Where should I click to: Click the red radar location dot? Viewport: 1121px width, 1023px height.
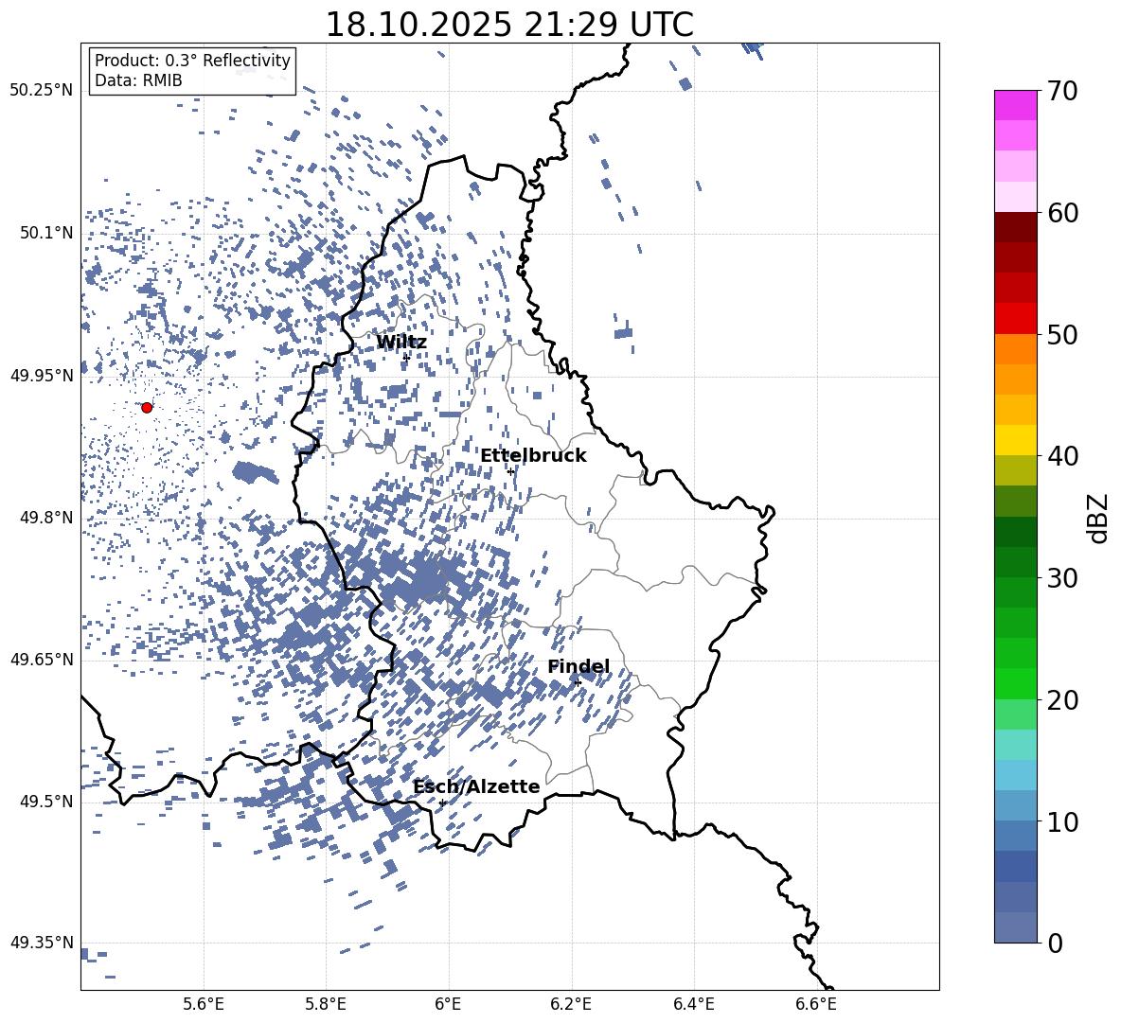(x=147, y=408)
